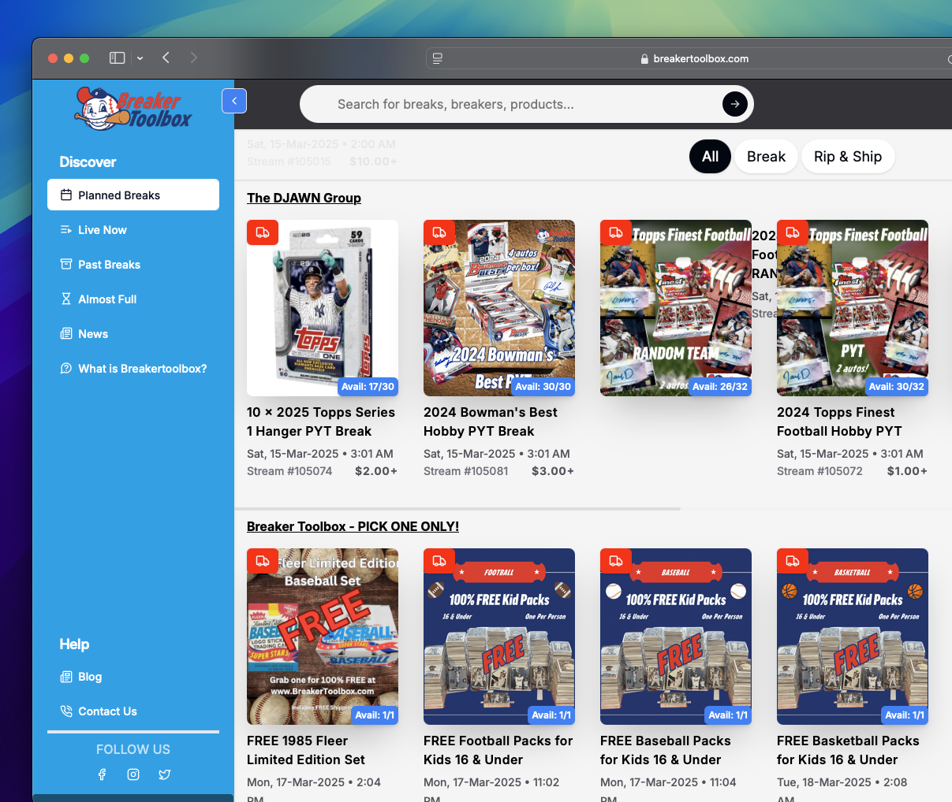Open News in the sidebar

pyautogui.click(x=133, y=333)
